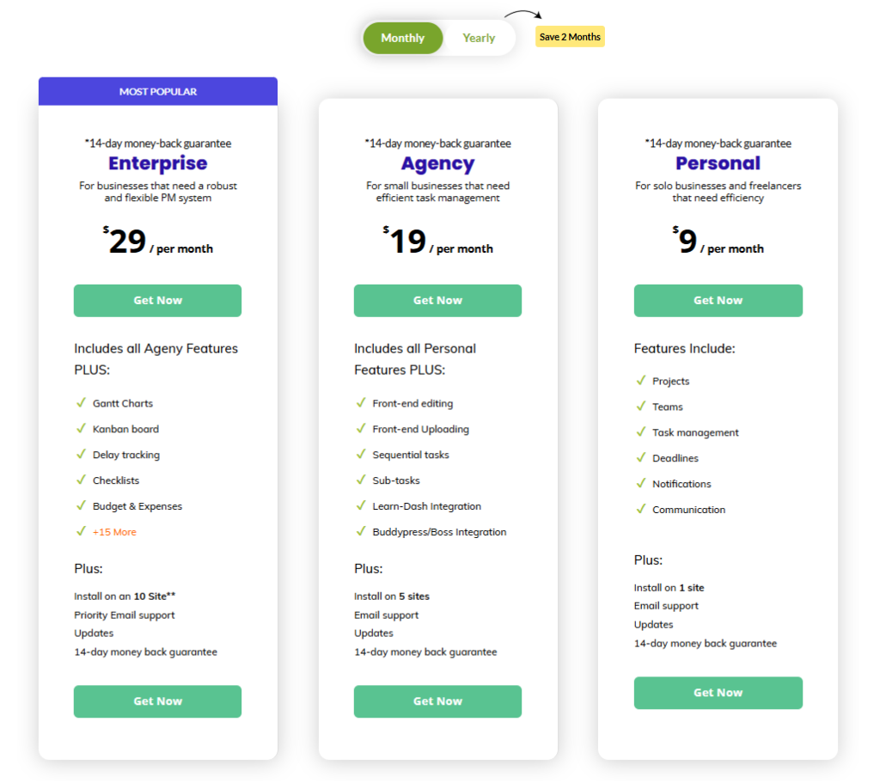Click the Monthly/Yearly switch pill
880x783 pixels.
[x=438, y=38]
